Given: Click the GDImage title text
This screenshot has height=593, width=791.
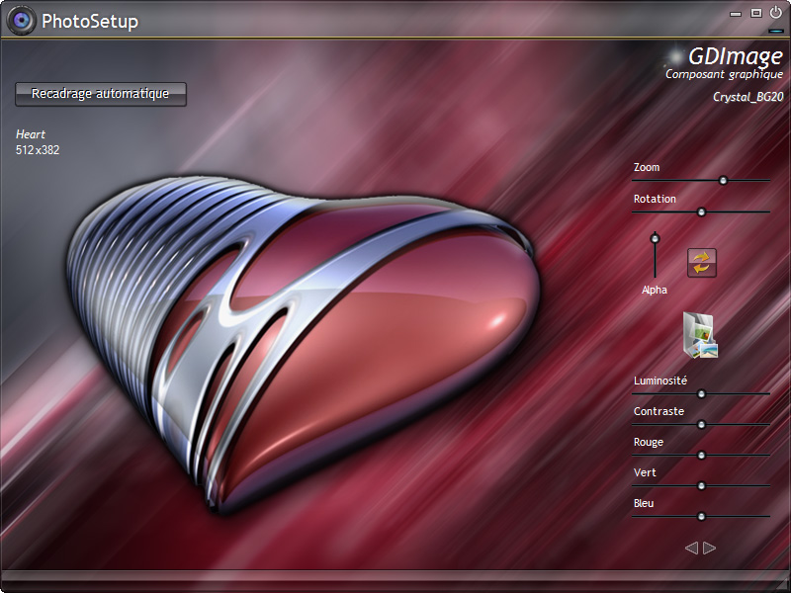Looking at the screenshot, I should [x=736, y=56].
